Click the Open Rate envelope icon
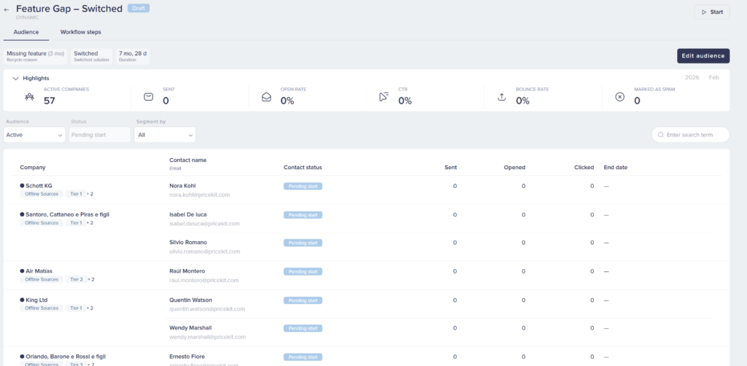747x366 pixels. [266, 97]
